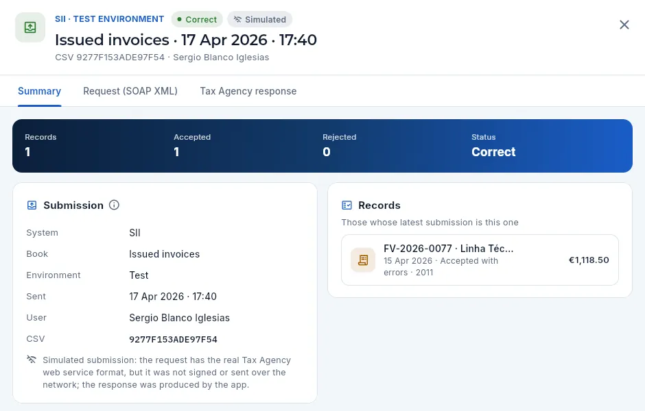Click the 'Those whose latest submission' caption
Viewport: 645px width, 411px height.
pyautogui.click(x=430, y=223)
